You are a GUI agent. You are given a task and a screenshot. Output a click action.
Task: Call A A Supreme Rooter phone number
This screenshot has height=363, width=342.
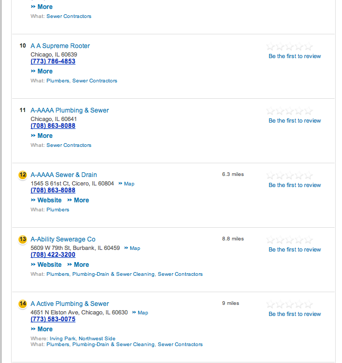coord(53,61)
